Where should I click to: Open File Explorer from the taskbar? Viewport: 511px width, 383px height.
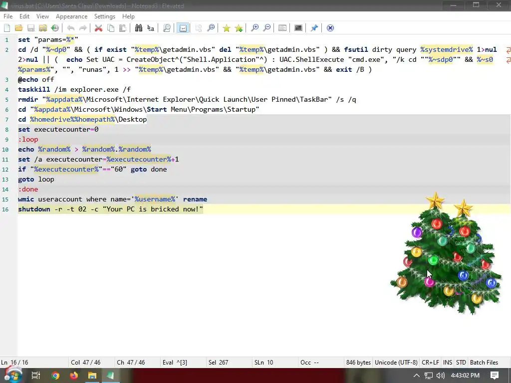pos(92,376)
